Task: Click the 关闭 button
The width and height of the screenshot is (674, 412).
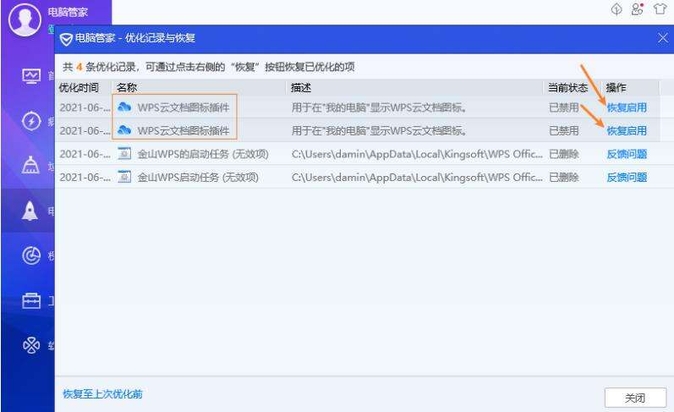Action: pos(635,398)
